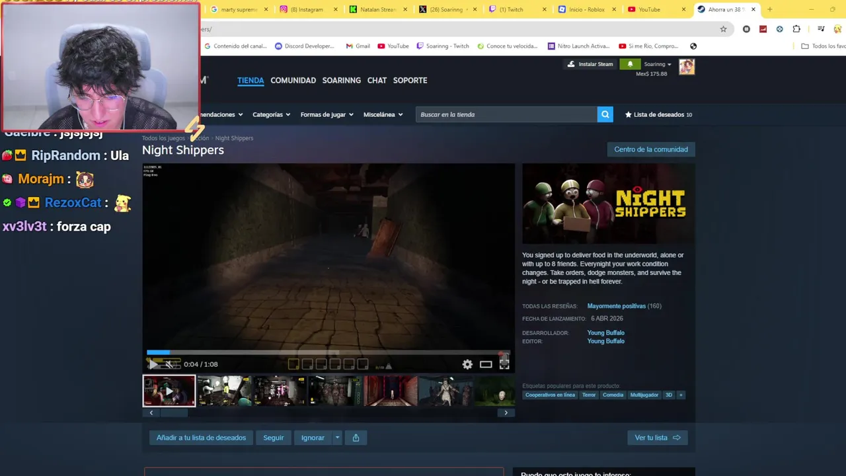846x476 pixels.
Task: Click 'Añadir a tu lista de deseados'
Action: coord(201,438)
